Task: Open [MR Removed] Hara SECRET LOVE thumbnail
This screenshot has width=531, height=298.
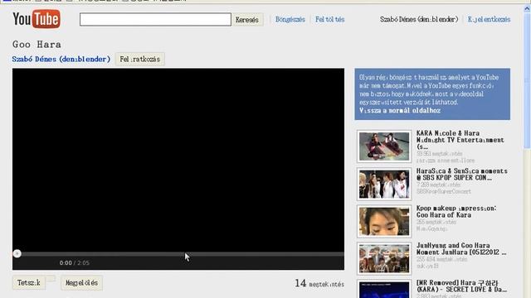Action: tap(384, 289)
